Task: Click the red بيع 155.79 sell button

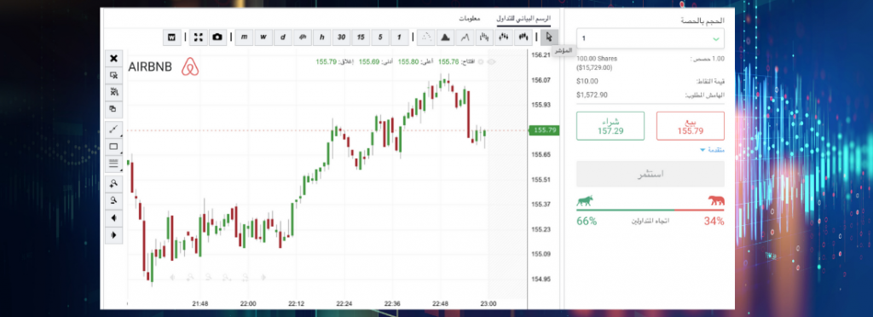Action: [691, 125]
